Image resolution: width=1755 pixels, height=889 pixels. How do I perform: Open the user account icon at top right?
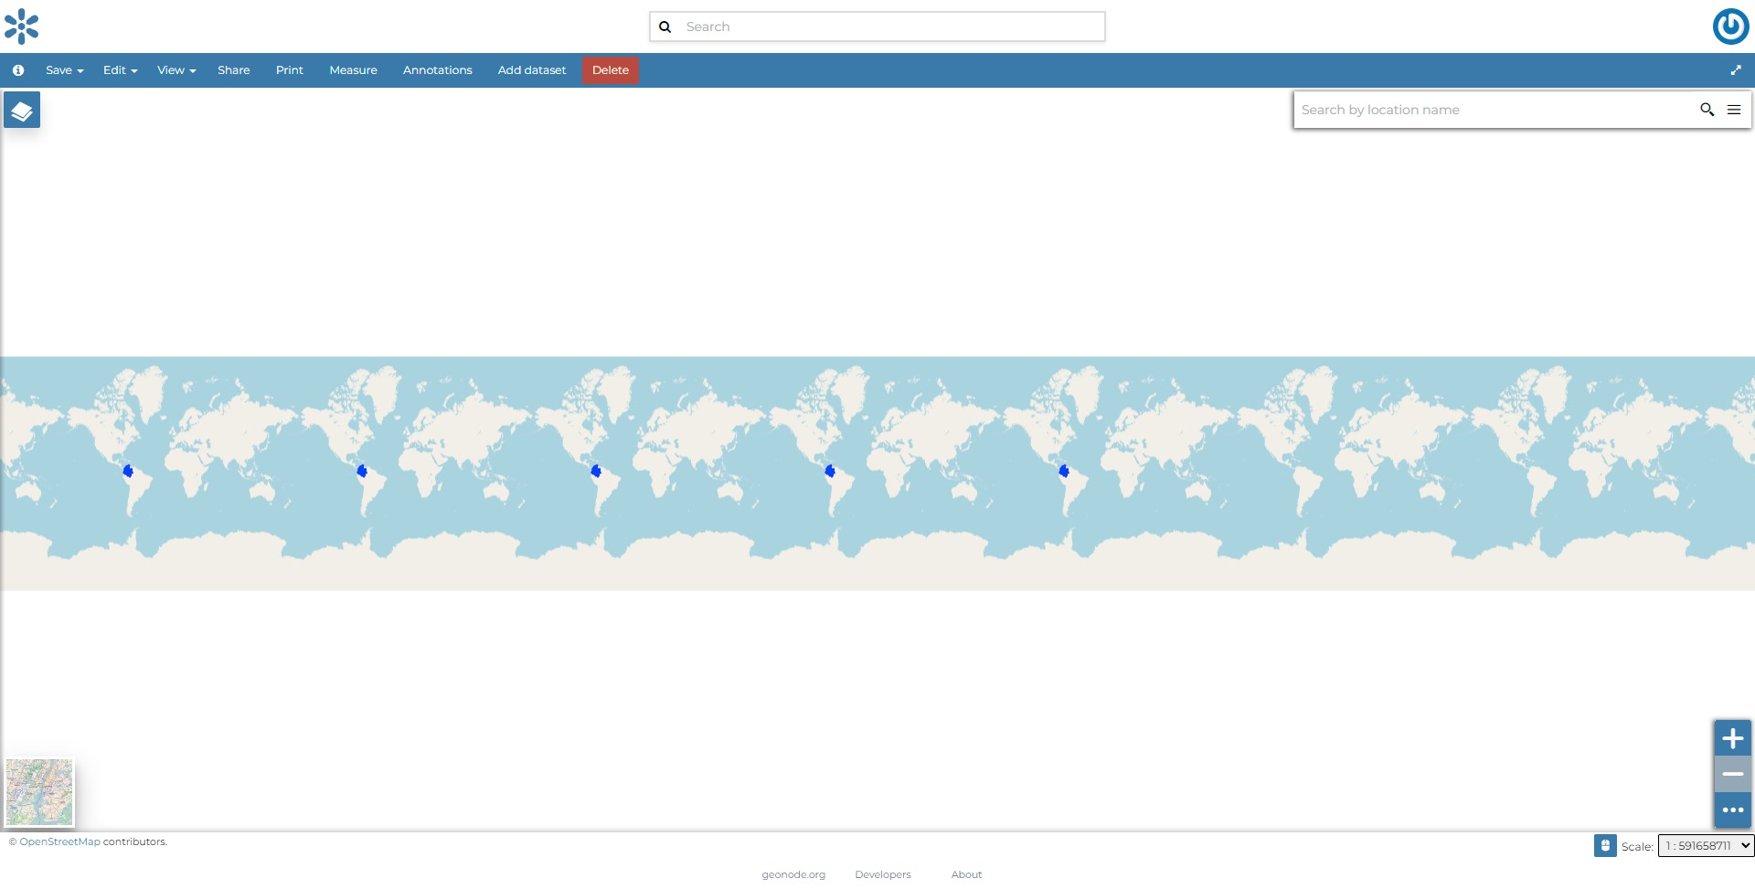[1730, 26]
